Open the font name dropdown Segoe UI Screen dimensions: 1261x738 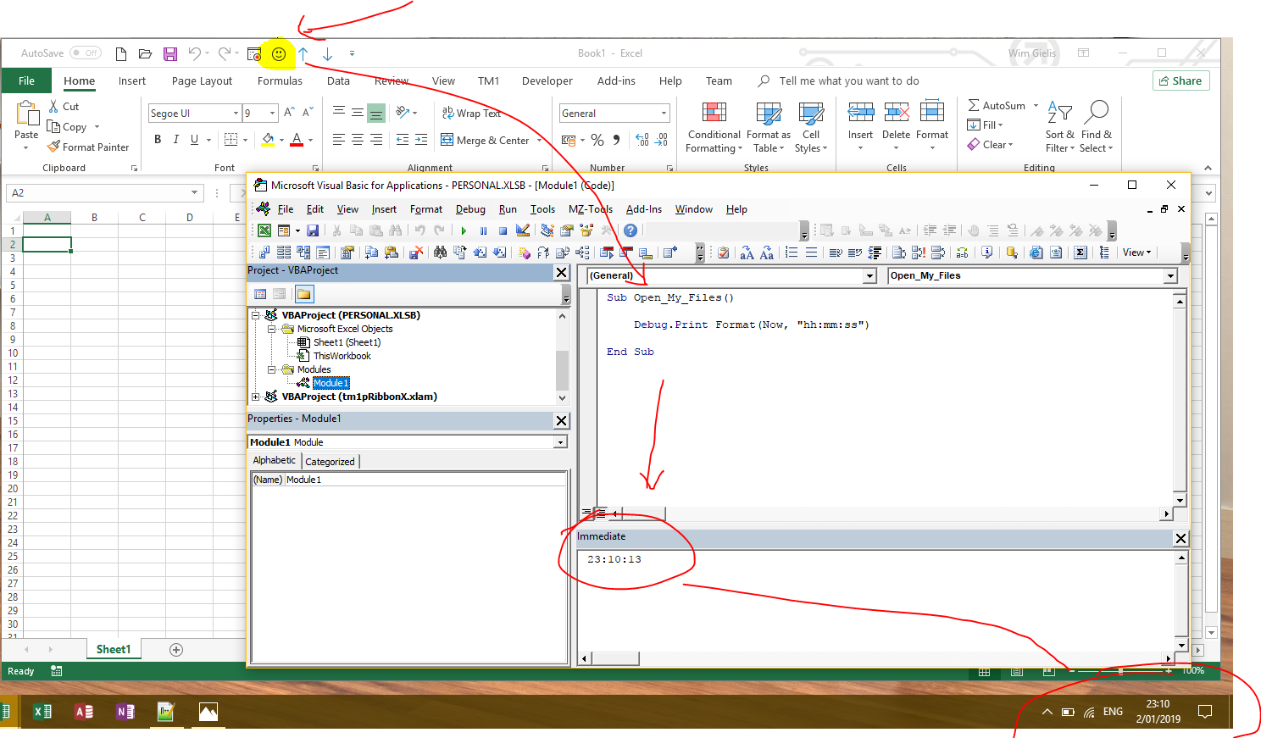pyautogui.click(x=236, y=114)
